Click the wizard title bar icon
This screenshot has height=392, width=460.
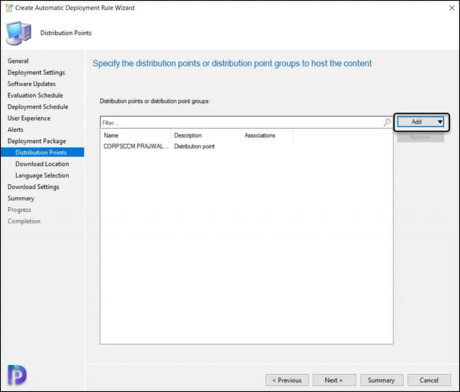9,8
